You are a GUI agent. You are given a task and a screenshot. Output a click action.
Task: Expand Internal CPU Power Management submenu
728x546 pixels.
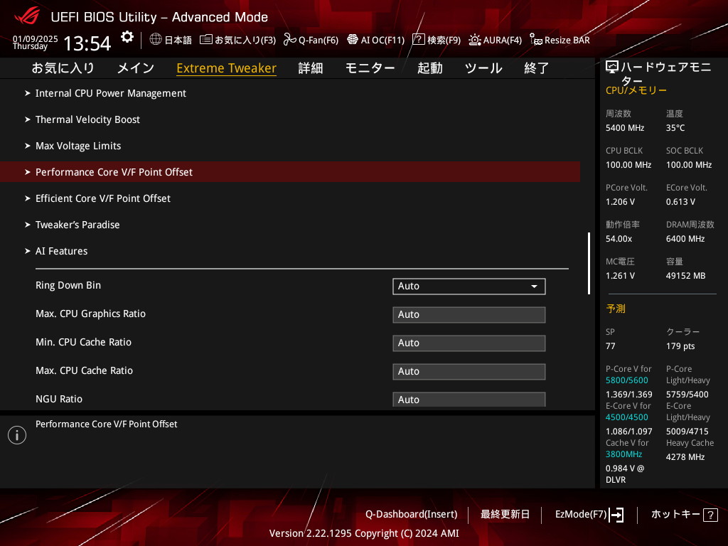pos(110,93)
